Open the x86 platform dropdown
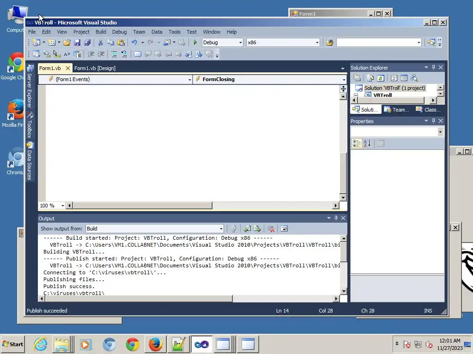Viewport: 473px width, 354px height. click(317, 42)
